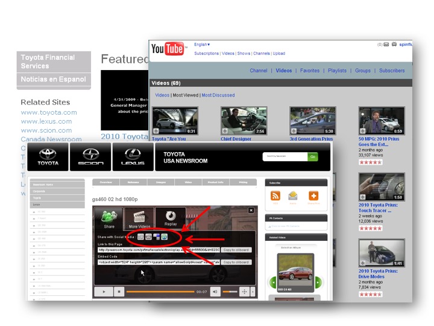434x326 pixels.
Task: Click the Share icon in video overlay
Action: click(x=109, y=217)
